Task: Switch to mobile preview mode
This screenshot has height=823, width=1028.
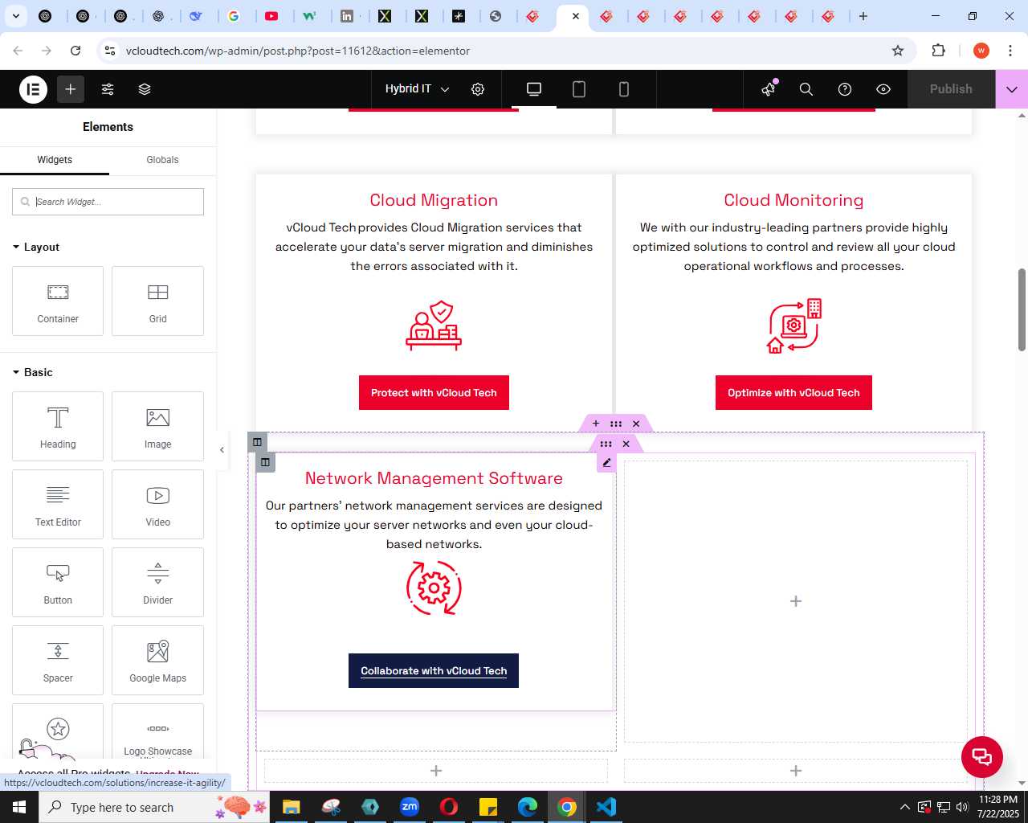Action: pyautogui.click(x=624, y=89)
